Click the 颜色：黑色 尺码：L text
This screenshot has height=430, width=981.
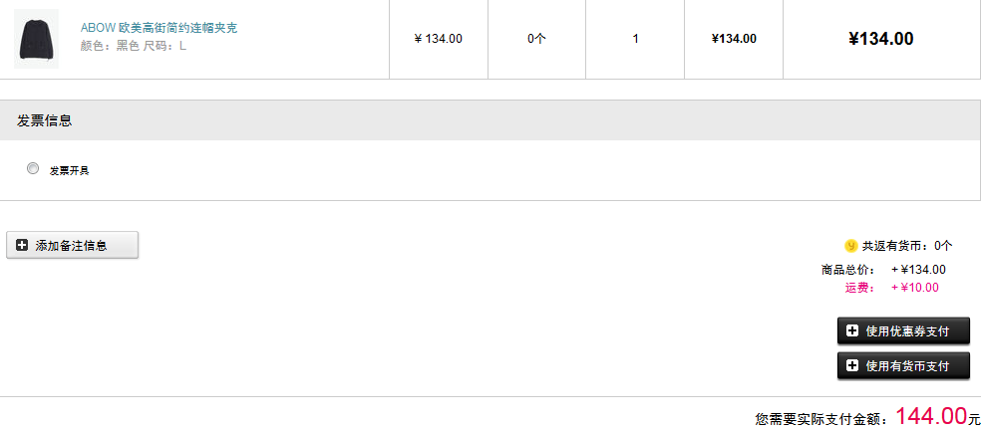[x=134, y=46]
